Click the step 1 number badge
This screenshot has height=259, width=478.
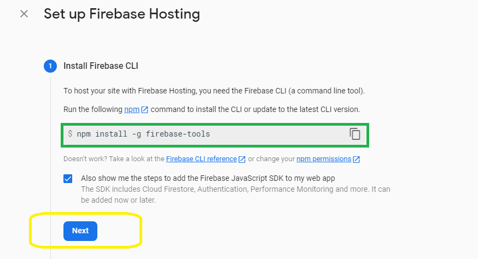[x=50, y=66]
